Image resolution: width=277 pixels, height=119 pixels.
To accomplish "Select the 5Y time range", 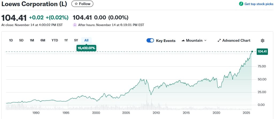I will (x=76, y=40).
